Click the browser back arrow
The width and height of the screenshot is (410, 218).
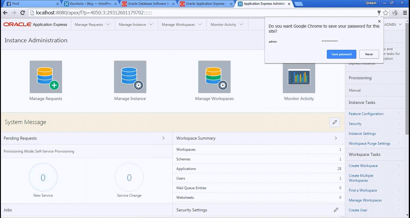click(5, 13)
